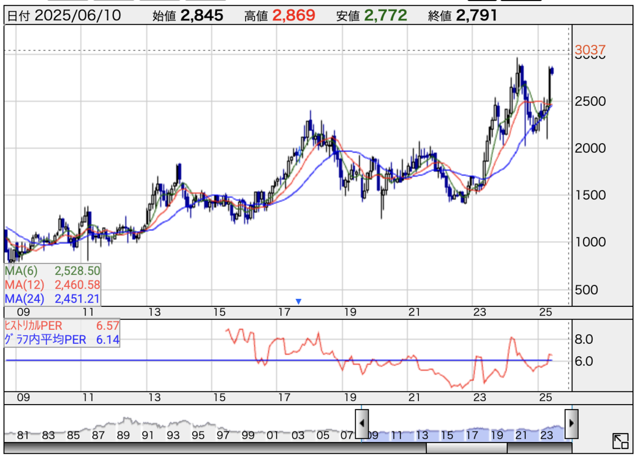Click the MA(6) value 2,528.50

pos(78,271)
